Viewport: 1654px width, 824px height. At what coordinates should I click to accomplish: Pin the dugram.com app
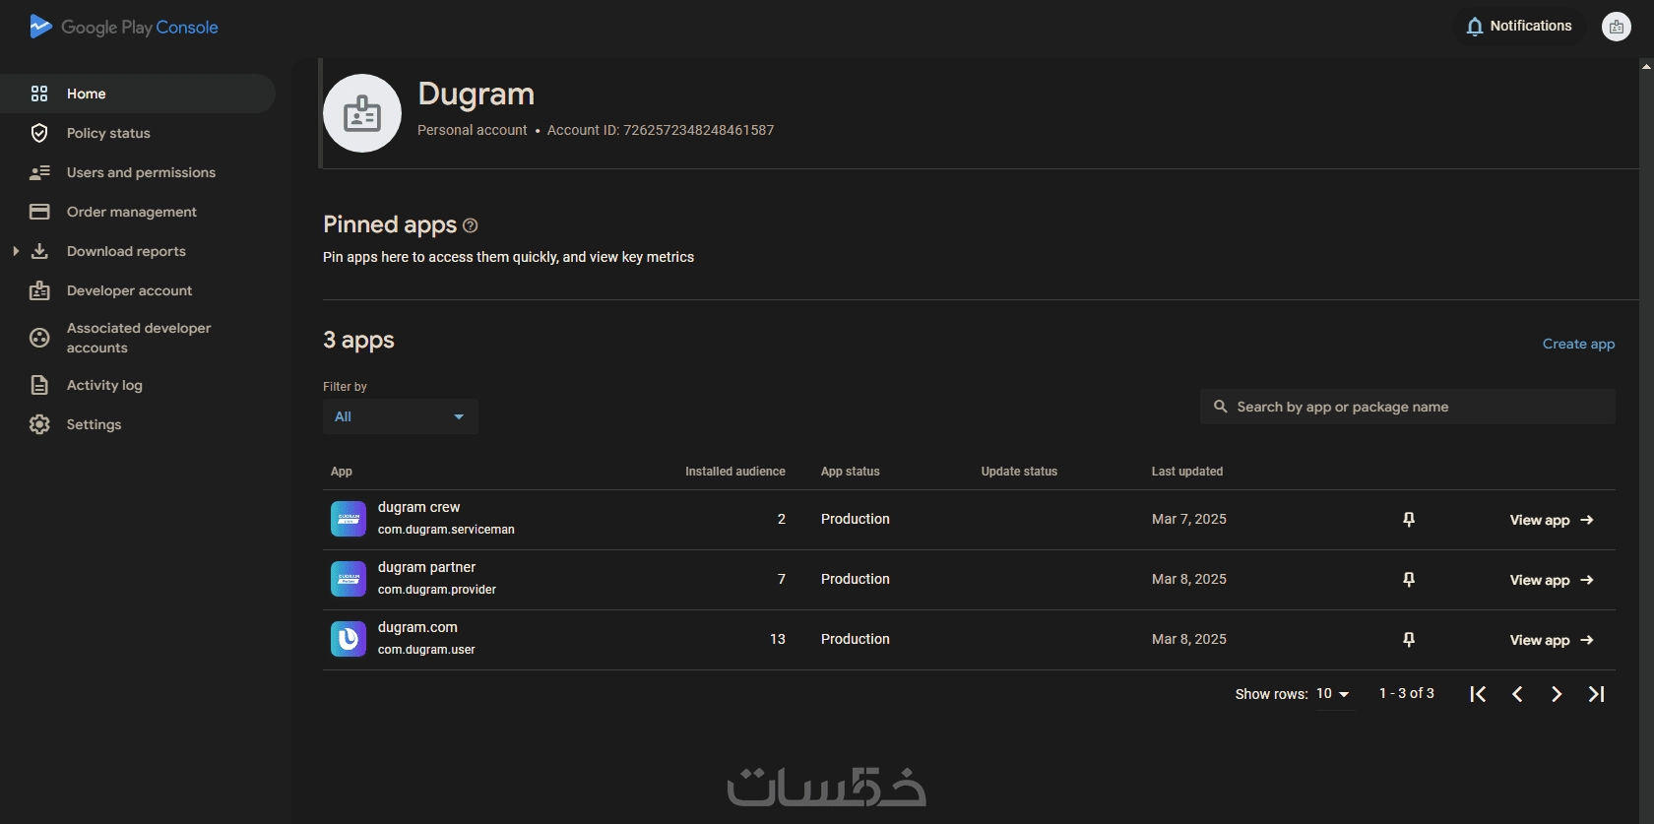pos(1409,639)
